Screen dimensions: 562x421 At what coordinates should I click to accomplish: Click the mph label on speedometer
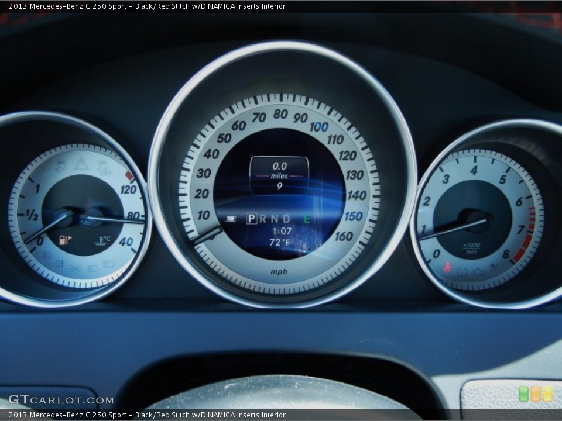(x=279, y=272)
